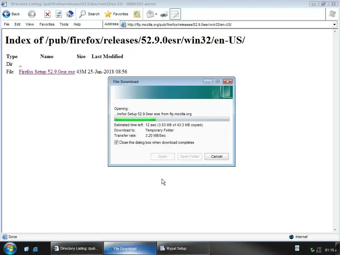Close the File Download dialog
340x255 pixels.
pos(228,82)
